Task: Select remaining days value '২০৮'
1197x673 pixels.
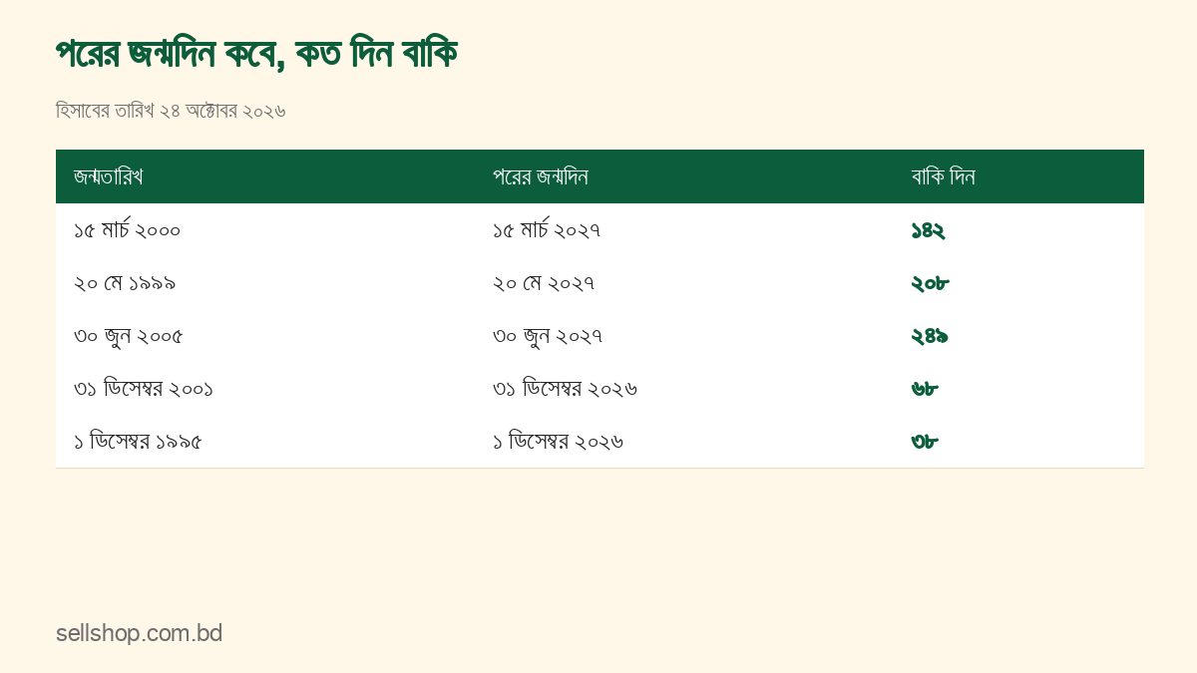Action: [x=930, y=283]
